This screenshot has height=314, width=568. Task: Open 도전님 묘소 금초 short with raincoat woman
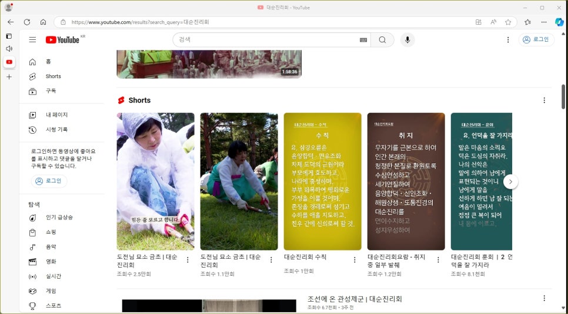[x=155, y=181]
